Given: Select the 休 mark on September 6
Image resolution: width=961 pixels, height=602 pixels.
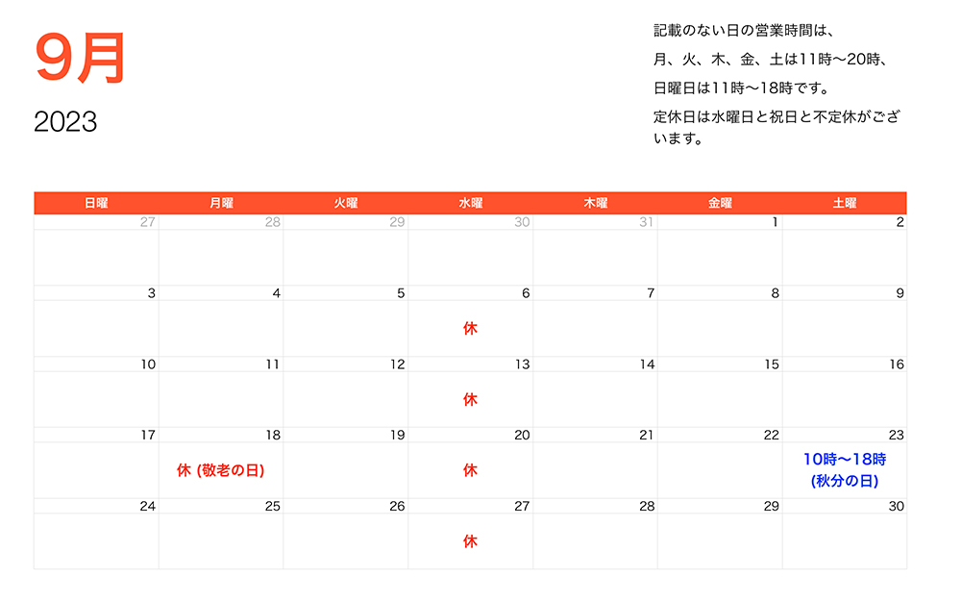Looking at the screenshot, I should (469, 327).
